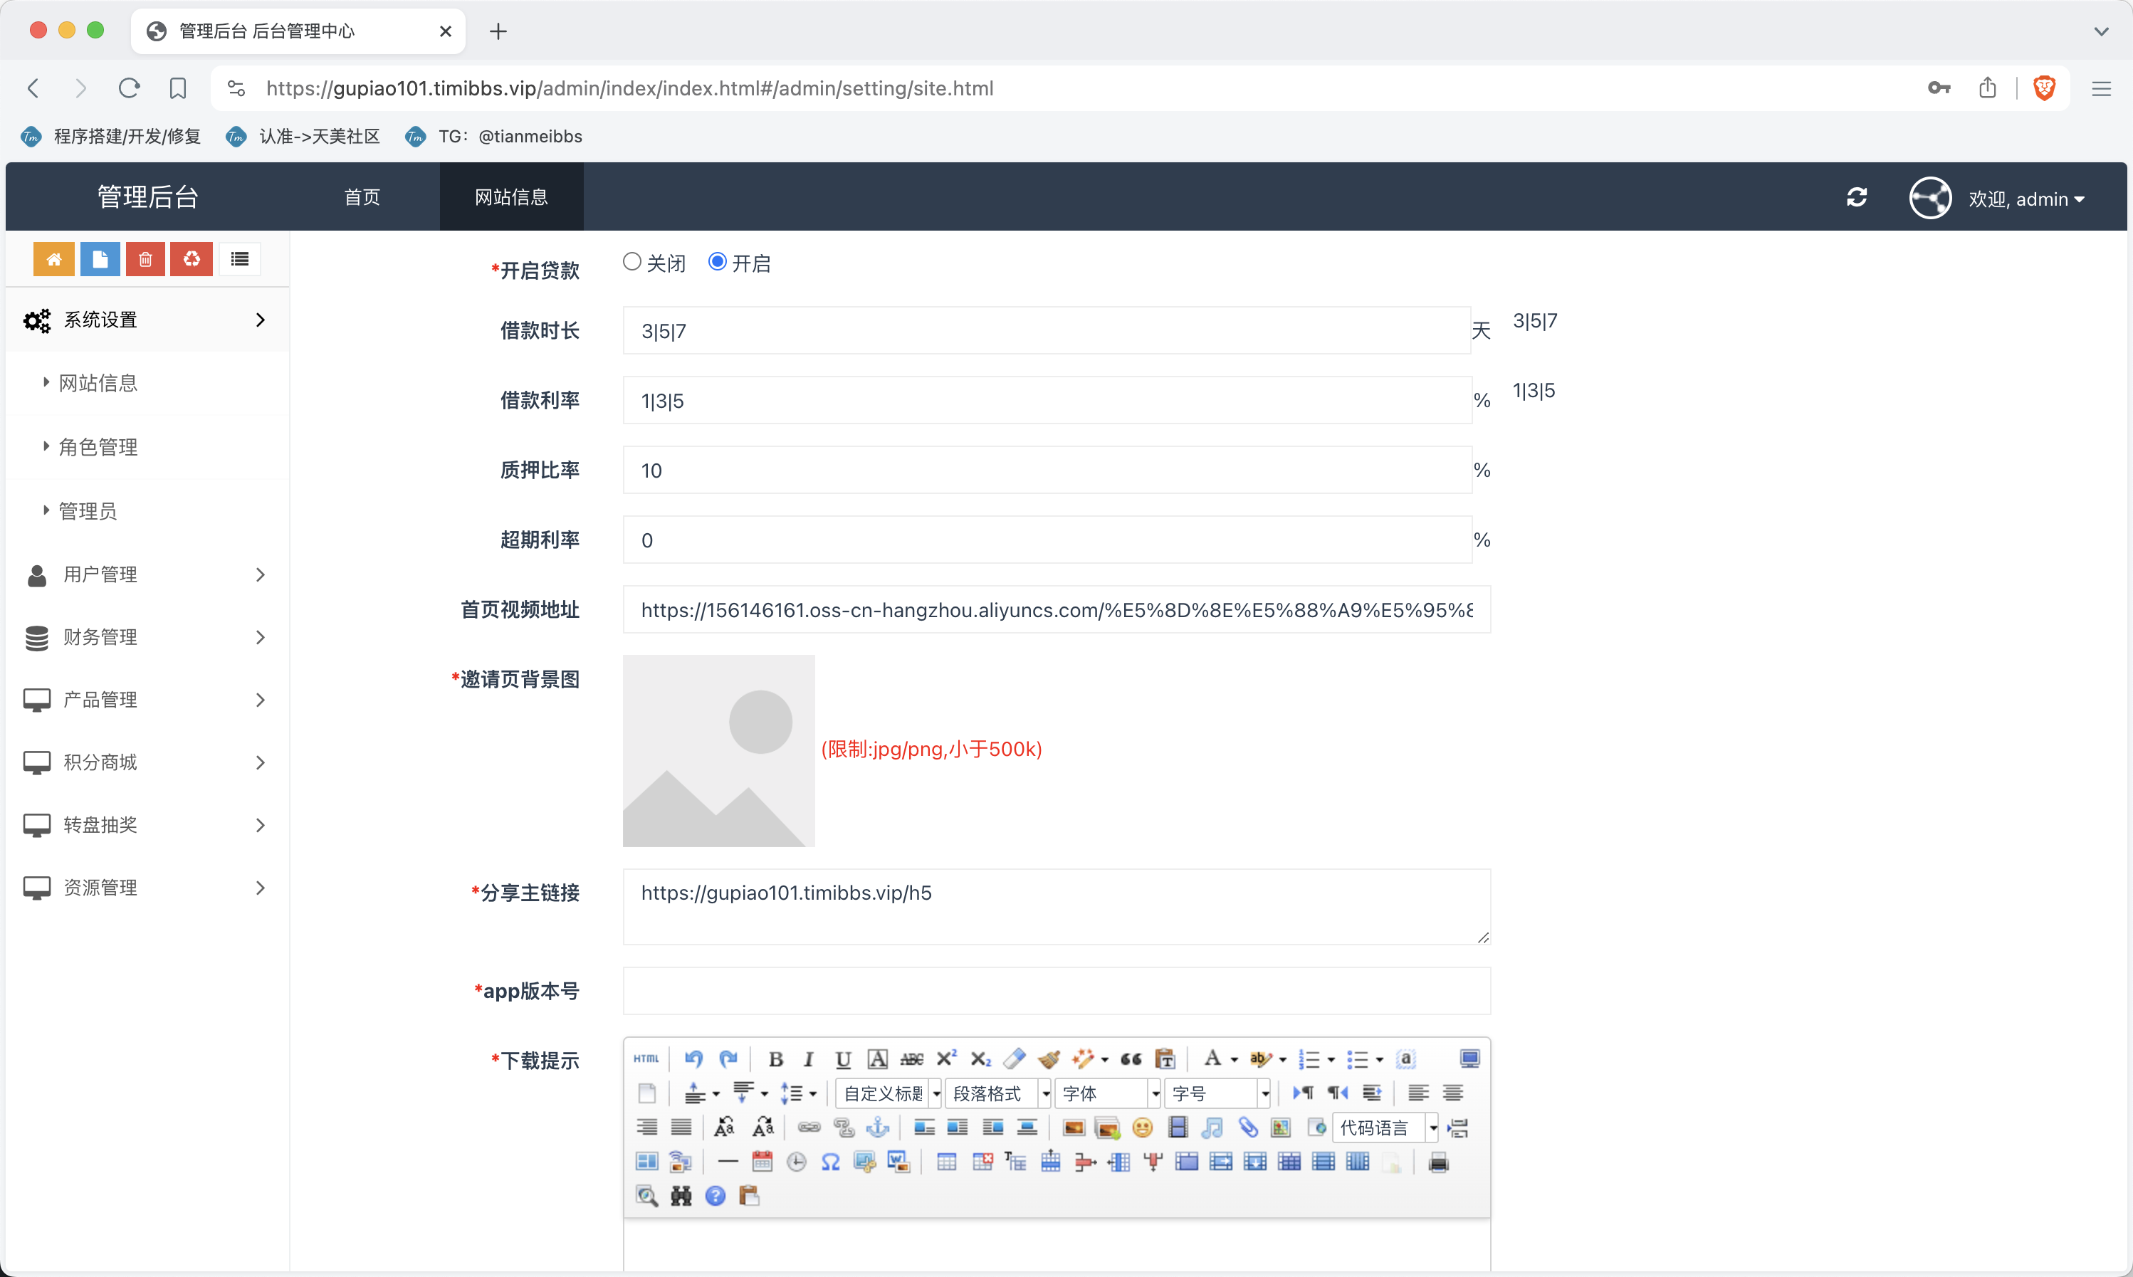The image size is (2133, 1277).
Task: Open the 段落格式 dropdown
Action: [998, 1094]
